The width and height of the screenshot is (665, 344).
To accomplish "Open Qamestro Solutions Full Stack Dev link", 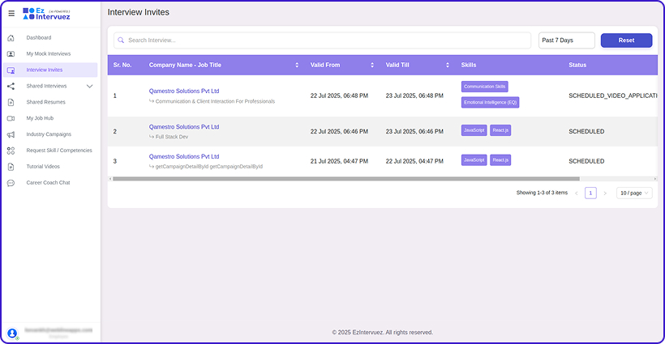I will coord(184,127).
